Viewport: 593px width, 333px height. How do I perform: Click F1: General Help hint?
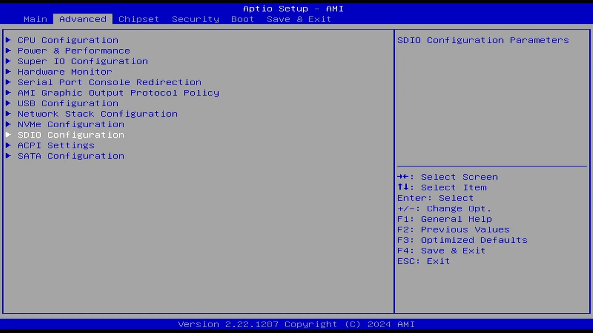pos(444,219)
